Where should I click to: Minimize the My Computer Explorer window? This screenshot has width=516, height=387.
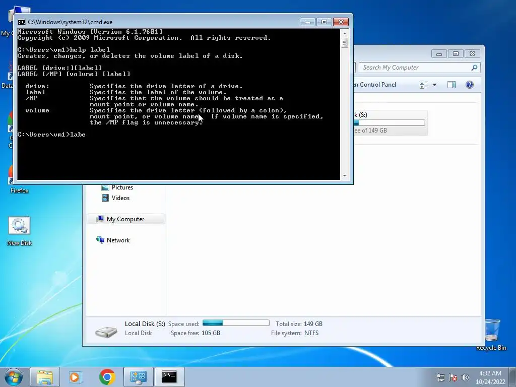pos(439,54)
